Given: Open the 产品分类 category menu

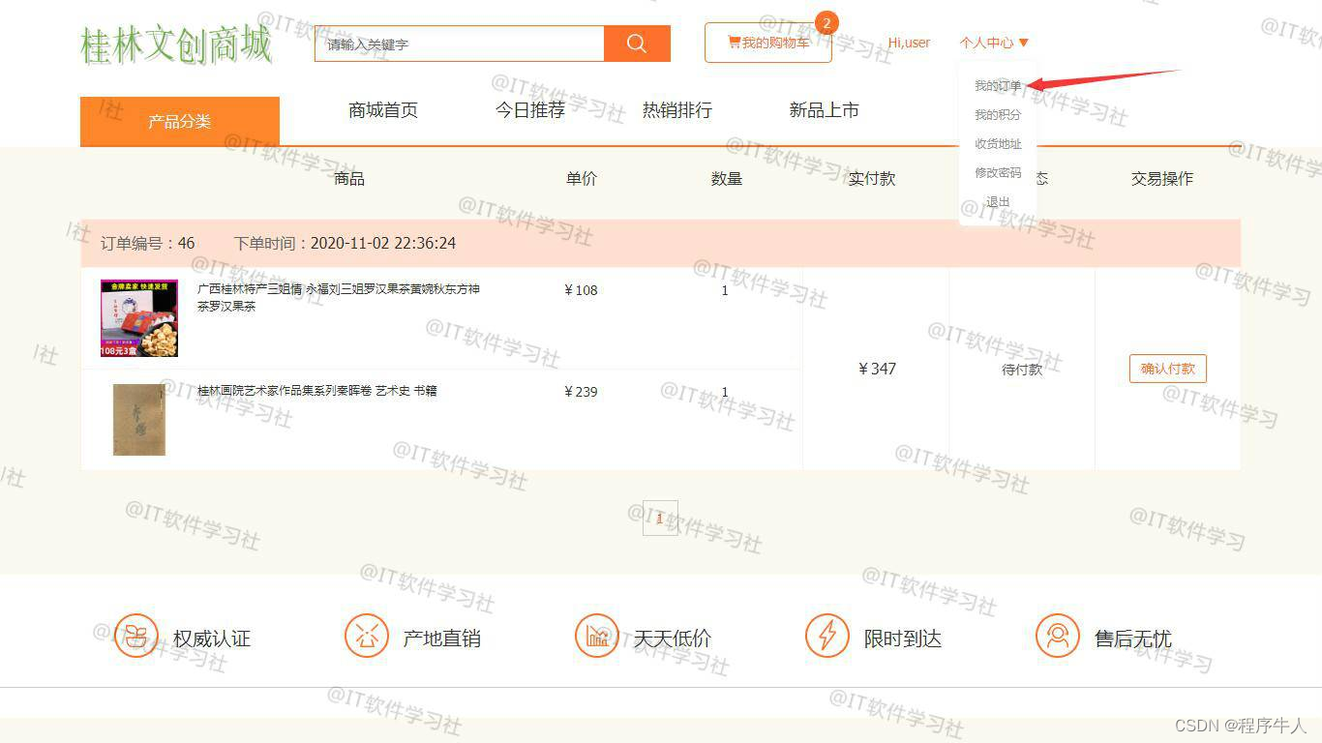Looking at the screenshot, I should [x=180, y=121].
